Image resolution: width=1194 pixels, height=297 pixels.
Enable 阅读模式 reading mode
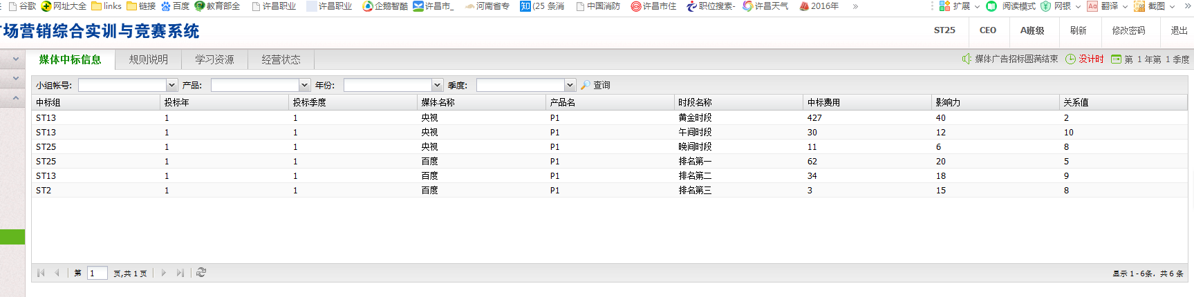(x=1011, y=6)
